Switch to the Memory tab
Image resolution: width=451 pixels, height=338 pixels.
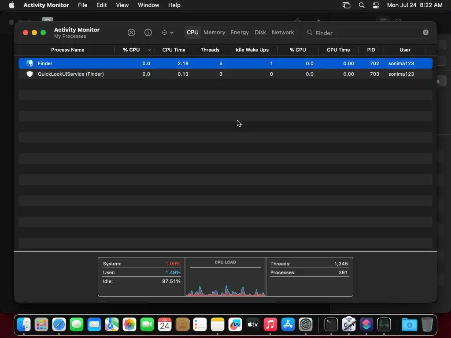point(214,33)
